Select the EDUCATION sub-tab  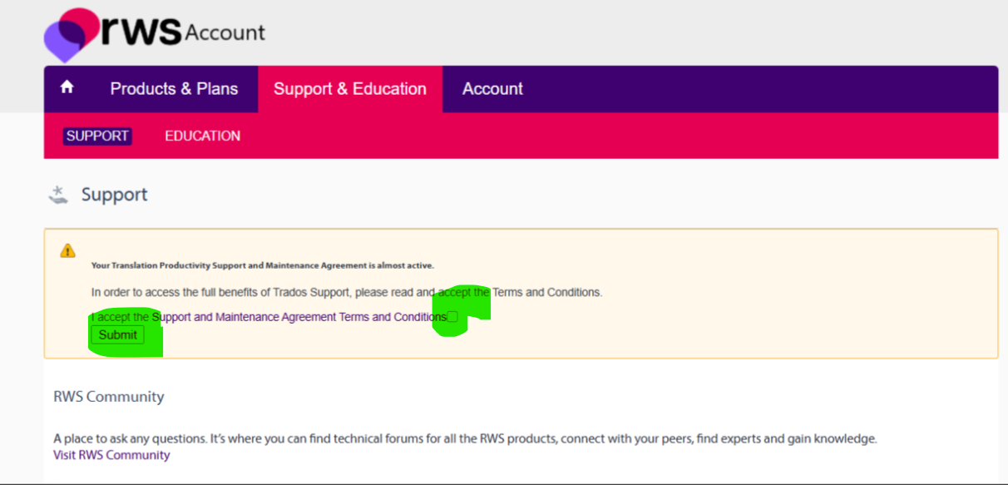pos(202,136)
